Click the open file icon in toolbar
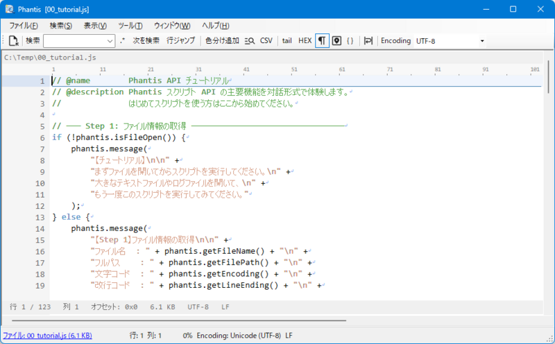 (13, 41)
